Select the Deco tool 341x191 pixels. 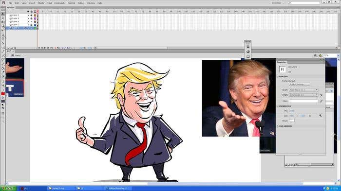(3, 59)
